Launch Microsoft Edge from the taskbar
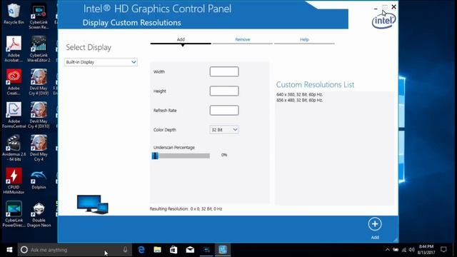Viewport: 457px width, 257px height. click(141, 250)
